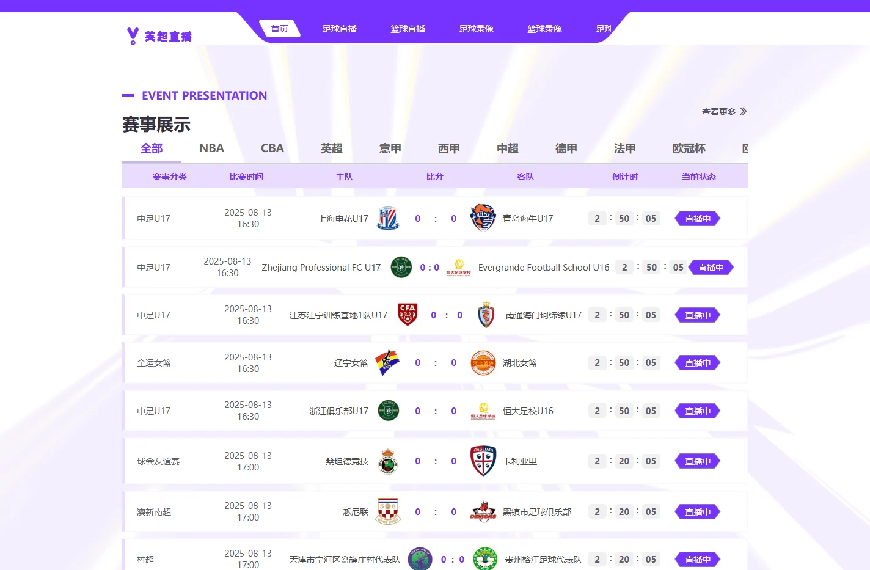Open the 篮球直播 navigation item
The height and width of the screenshot is (570, 870).
click(x=408, y=29)
